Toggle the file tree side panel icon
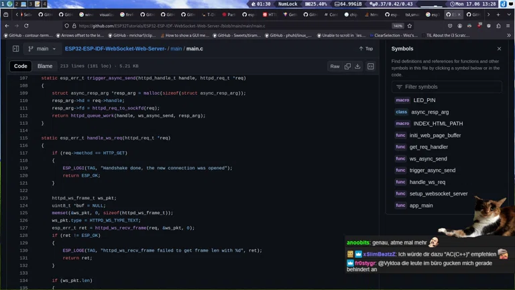The height and width of the screenshot is (290, 515). click(15, 49)
